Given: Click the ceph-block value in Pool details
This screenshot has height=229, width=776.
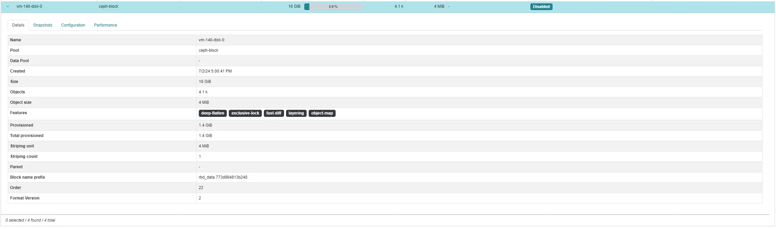Looking at the screenshot, I should coord(209,50).
